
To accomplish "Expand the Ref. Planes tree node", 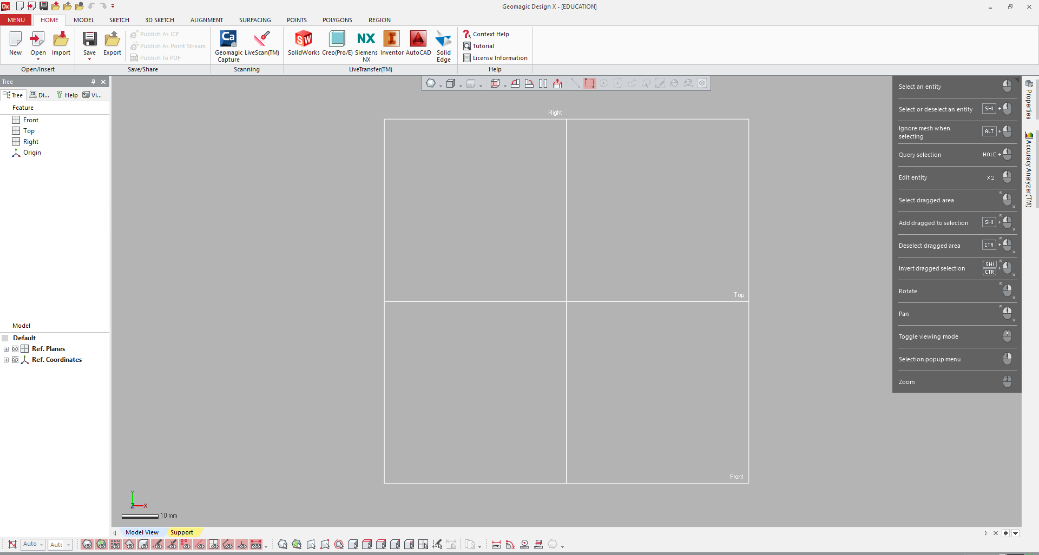I will (6, 349).
